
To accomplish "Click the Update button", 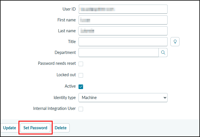I will pos(10,128).
